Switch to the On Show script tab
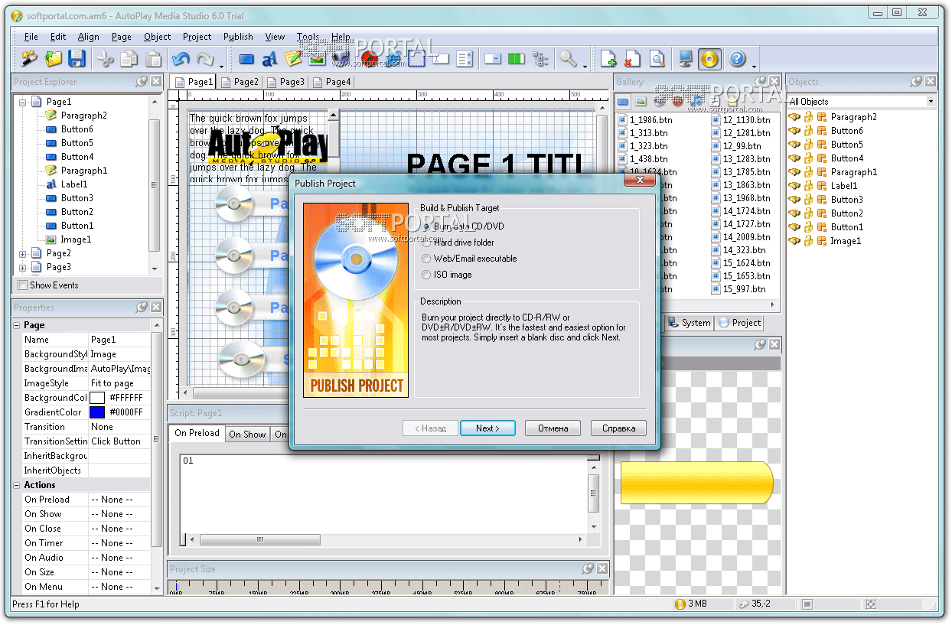 coord(248,434)
